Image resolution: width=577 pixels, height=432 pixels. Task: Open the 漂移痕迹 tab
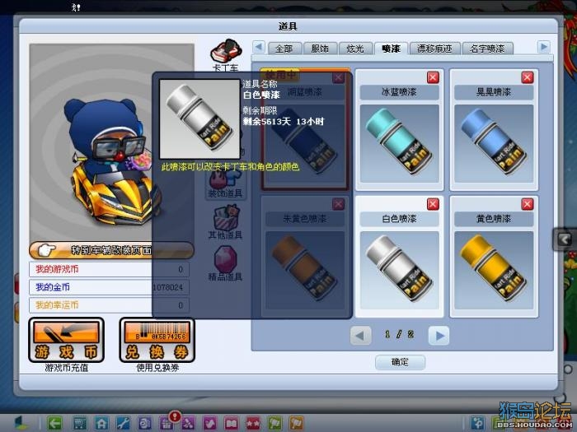pyautogui.click(x=434, y=49)
